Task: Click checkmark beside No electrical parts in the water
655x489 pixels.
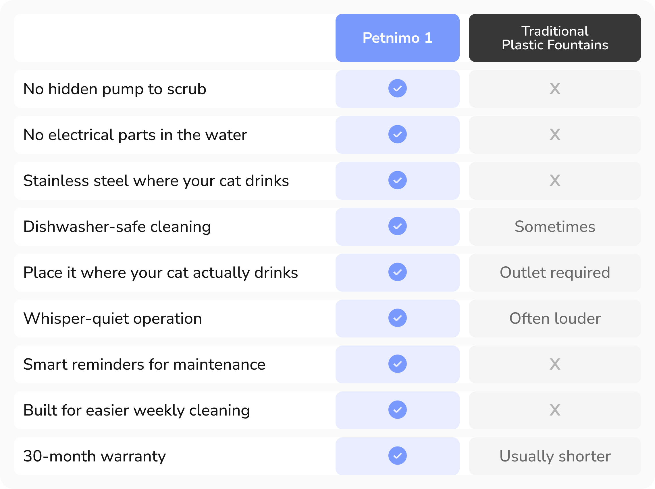Action: point(397,134)
